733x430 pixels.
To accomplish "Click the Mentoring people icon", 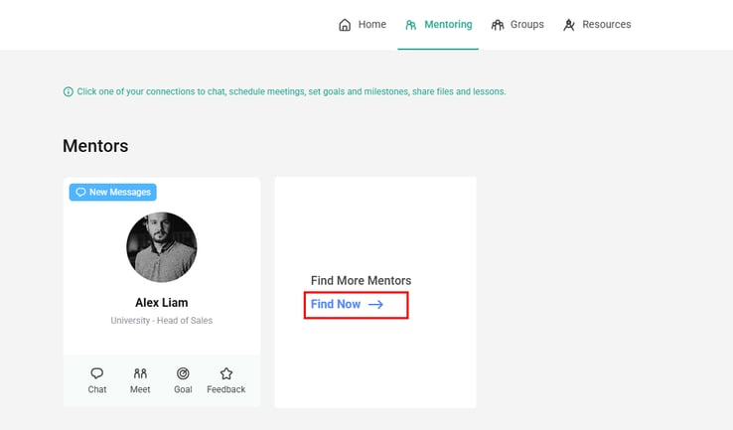I will coord(410,25).
